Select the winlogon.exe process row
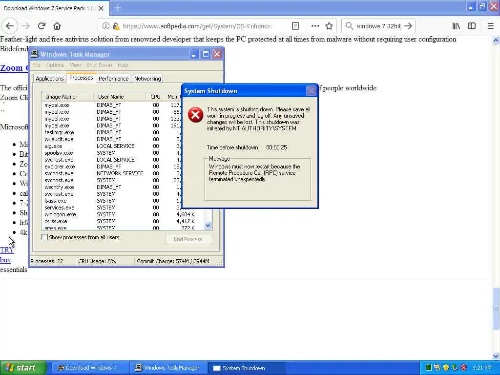Screen dimensions: 500x375 123,215
